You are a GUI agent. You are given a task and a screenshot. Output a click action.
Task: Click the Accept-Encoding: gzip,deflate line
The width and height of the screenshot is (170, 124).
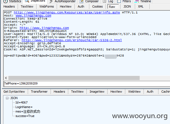[x=32, y=43]
